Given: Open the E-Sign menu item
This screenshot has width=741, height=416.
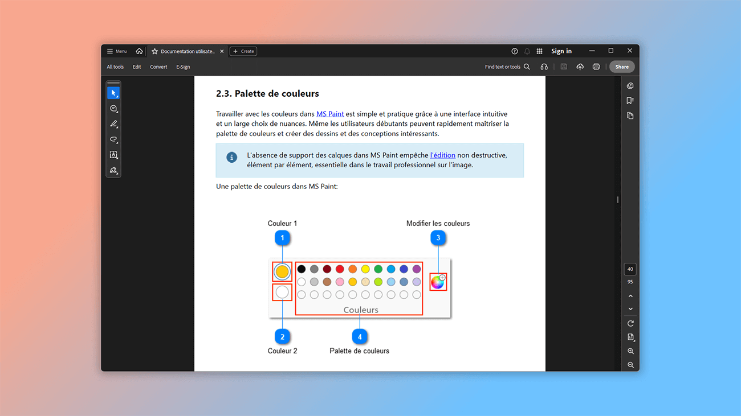Looking at the screenshot, I should coord(183,67).
